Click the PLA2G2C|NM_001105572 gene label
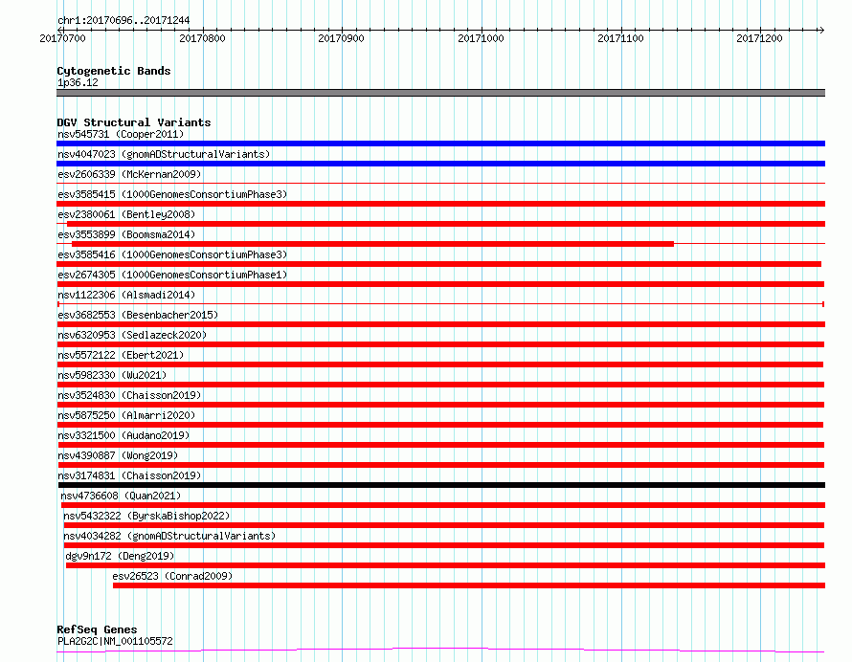Image resolution: width=852 pixels, height=662 pixels. pyautogui.click(x=115, y=641)
